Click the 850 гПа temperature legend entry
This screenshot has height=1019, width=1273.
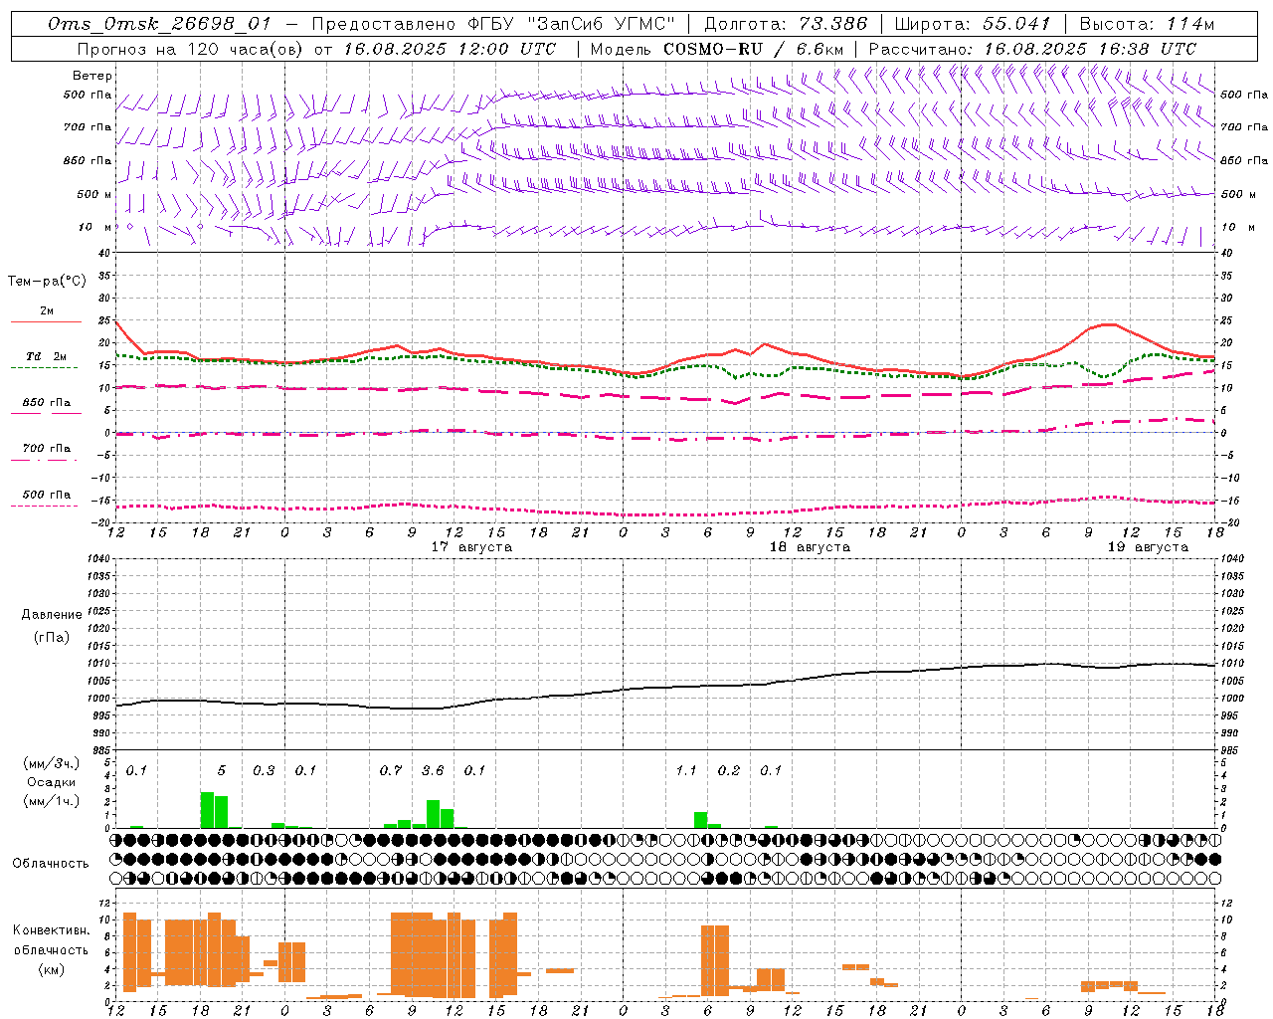(x=46, y=403)
